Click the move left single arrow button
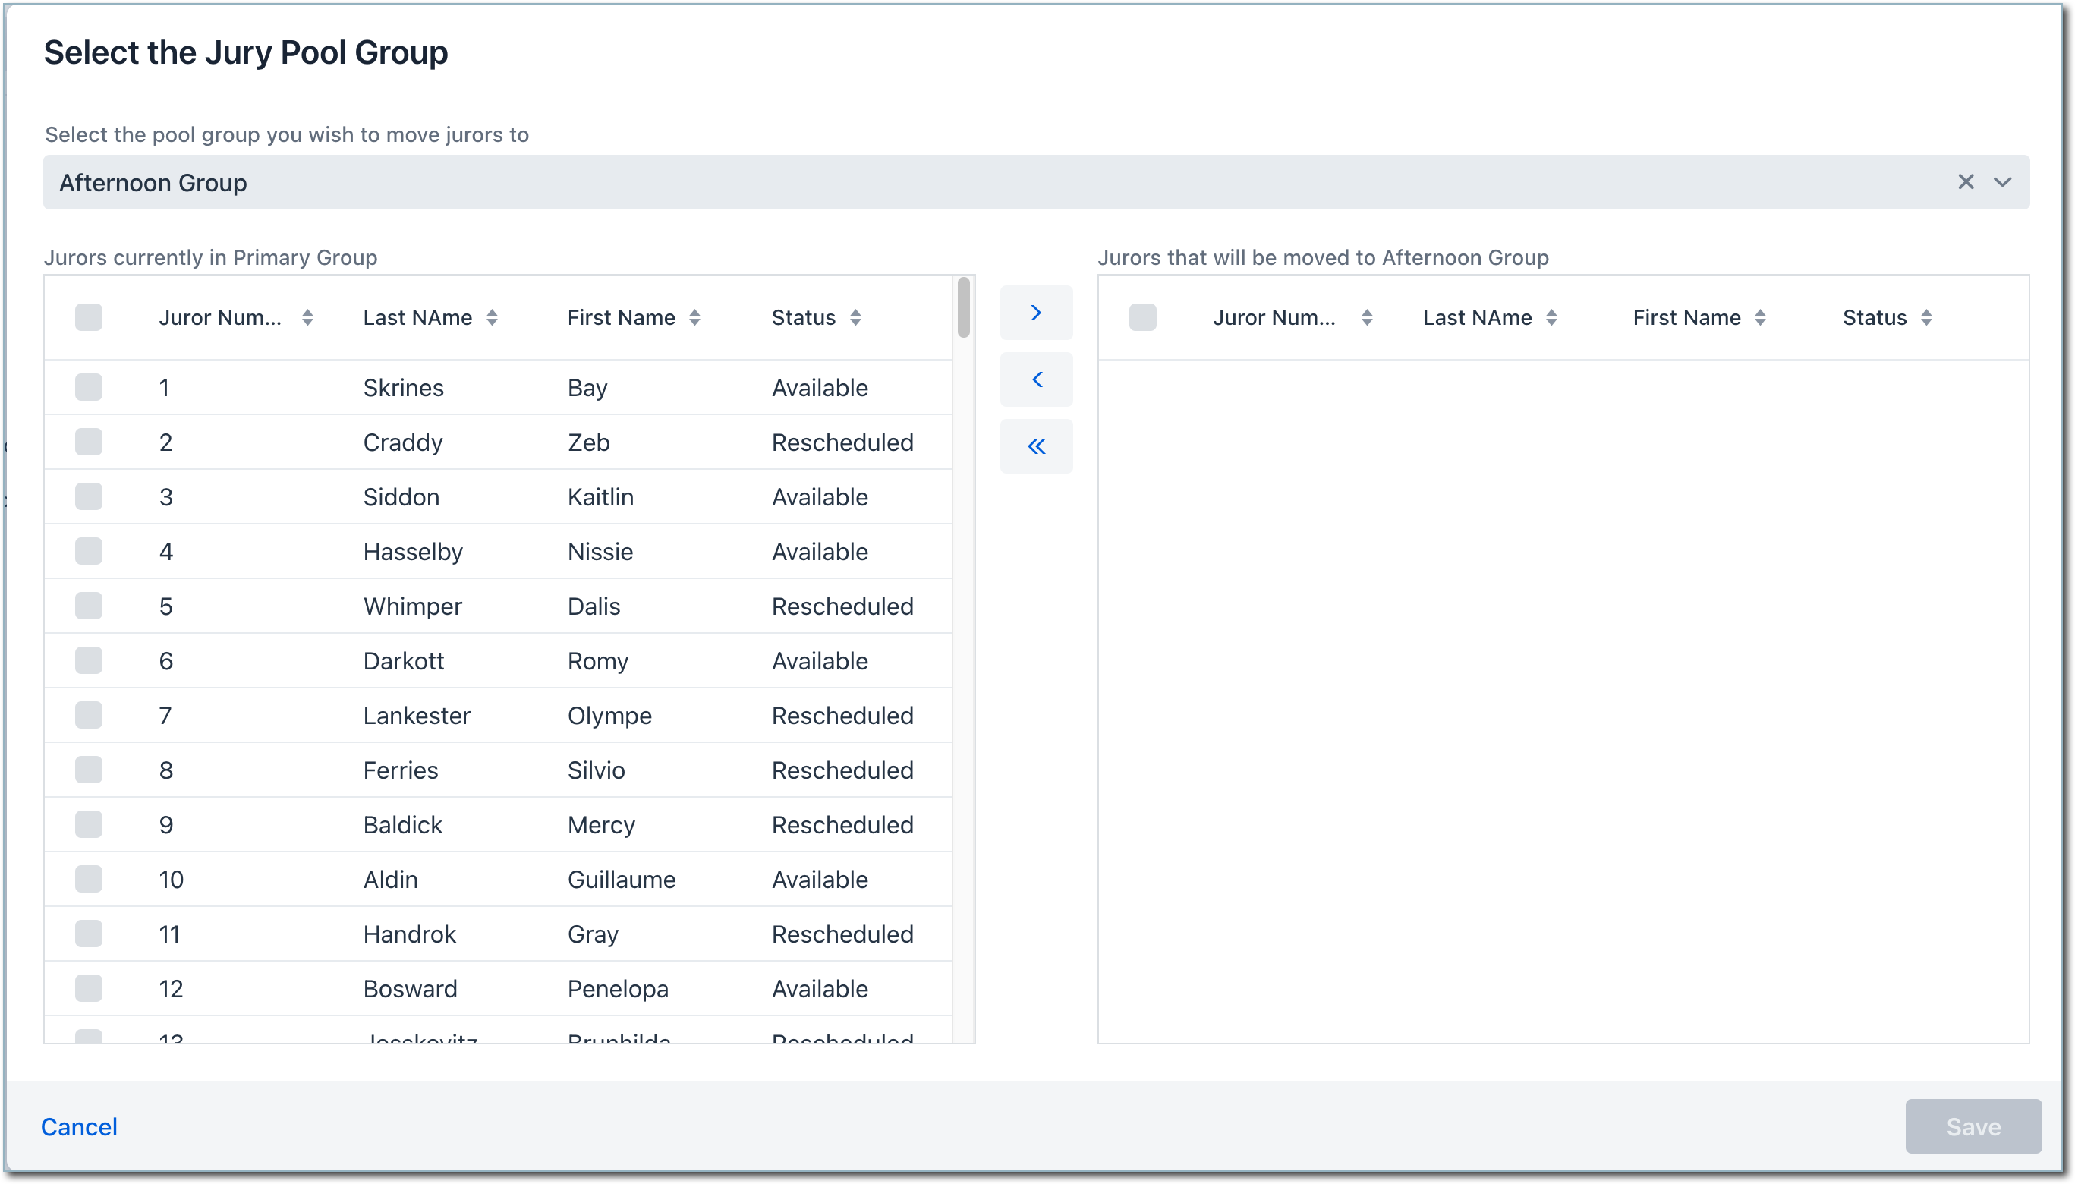Image resolution: width=2075 pixels, height=1184 pixels. tap(1036, 379)
